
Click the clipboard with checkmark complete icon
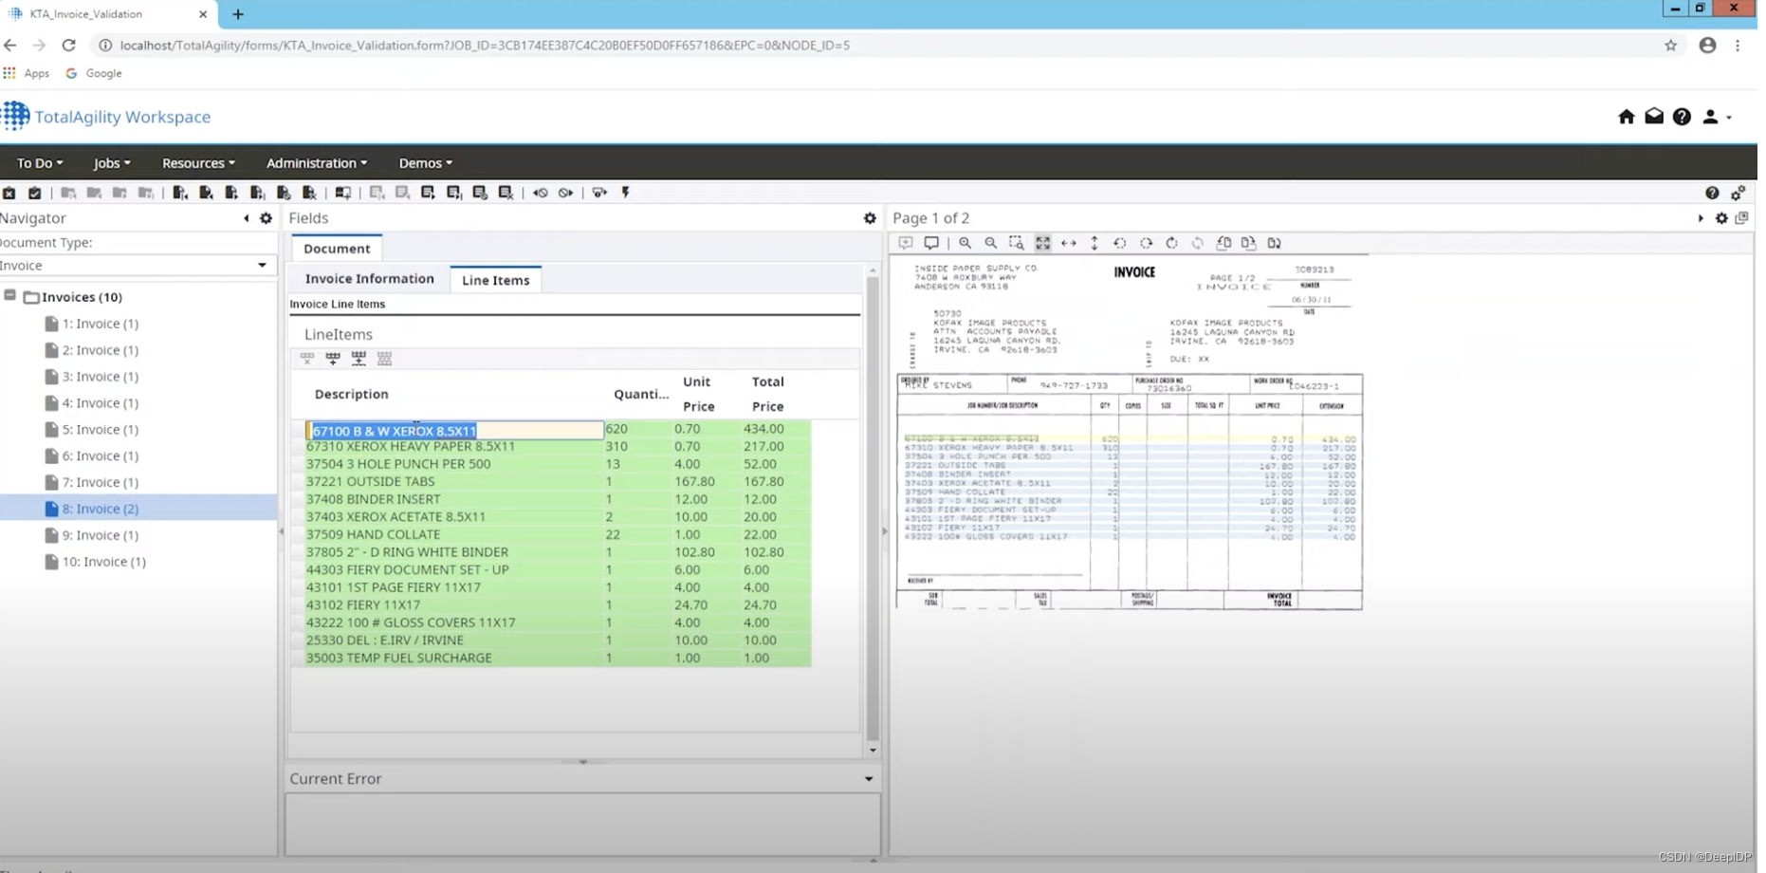[34, 193]
